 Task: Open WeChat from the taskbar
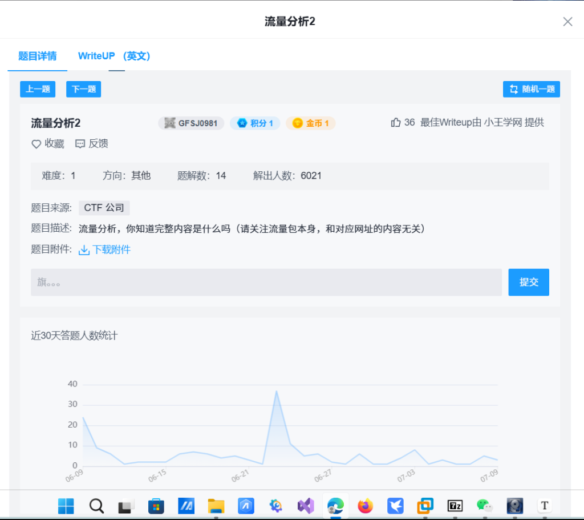(x=484, y=506)
